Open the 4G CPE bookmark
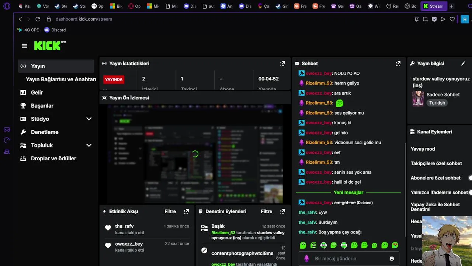Image resolution: width=472 pixels, height=266 pixels. coord(28,30)
